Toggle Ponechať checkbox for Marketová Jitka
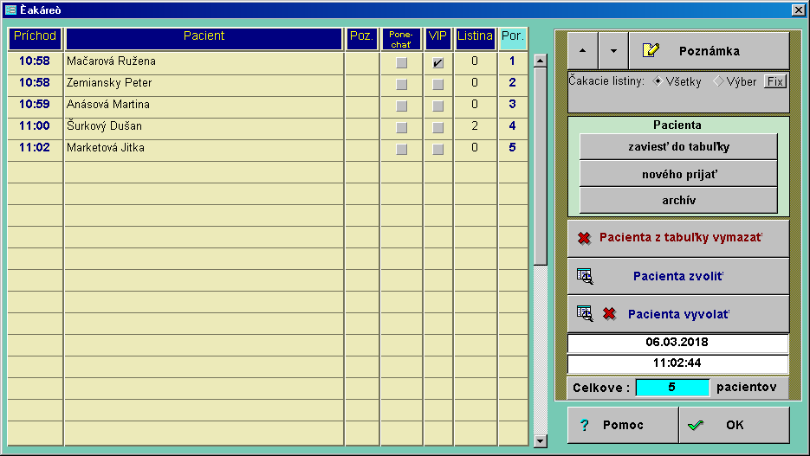Viewport: 810px width, 456px height. tap(401, 150)
